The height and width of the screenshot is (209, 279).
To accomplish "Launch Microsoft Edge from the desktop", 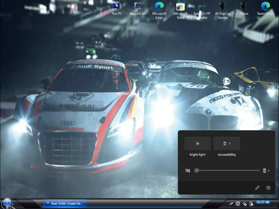I will (159, 10).
